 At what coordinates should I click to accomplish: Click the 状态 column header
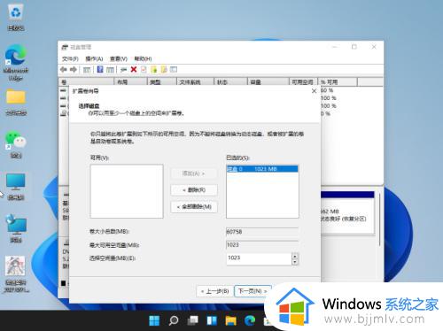pyautogui.click(x=230, y=82)
